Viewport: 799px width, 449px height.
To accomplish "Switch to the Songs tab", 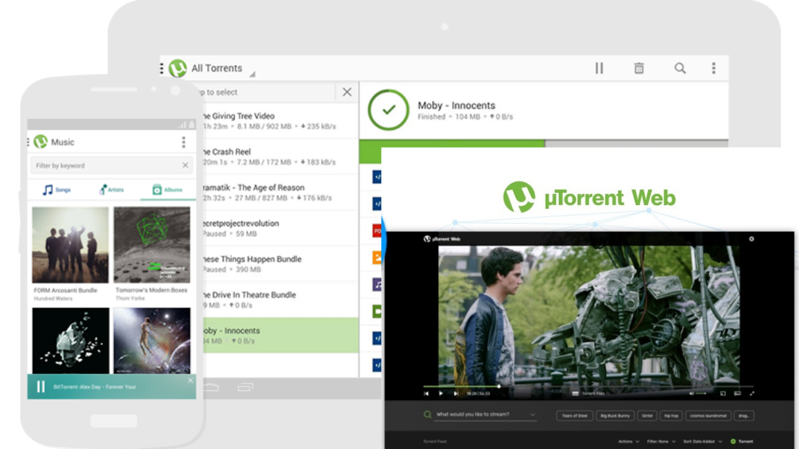I will point(56,190).
